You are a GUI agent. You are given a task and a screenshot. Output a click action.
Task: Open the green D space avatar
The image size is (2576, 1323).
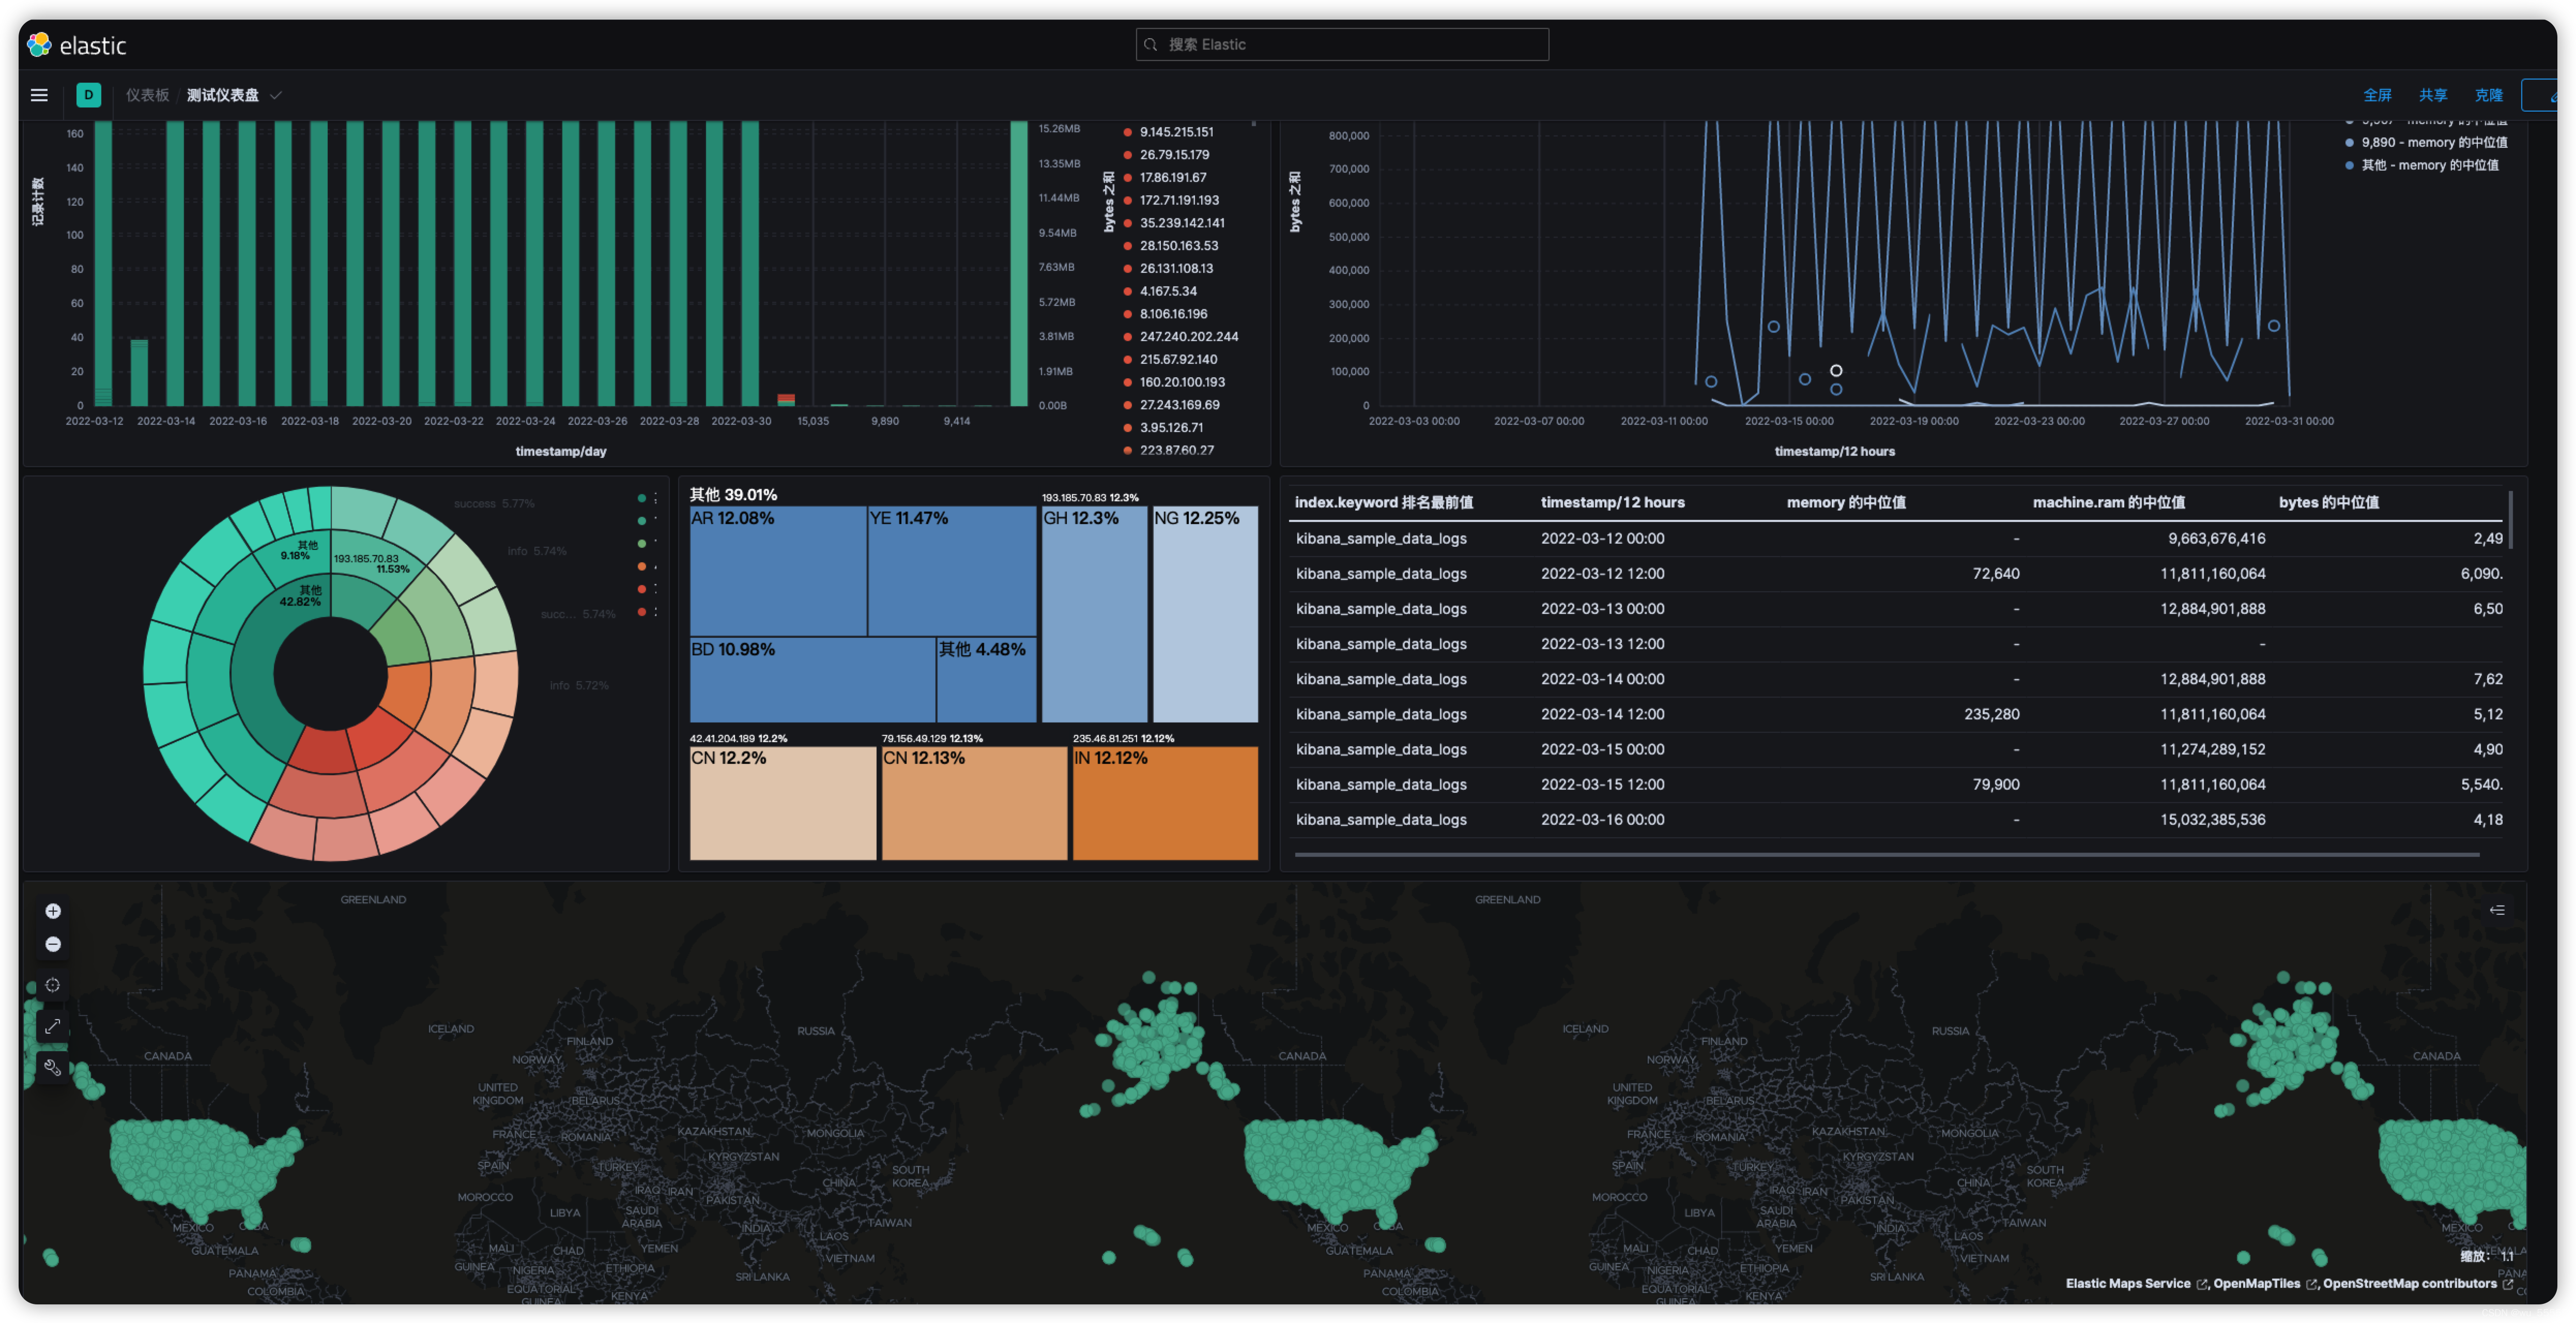(x=88, y=95)
